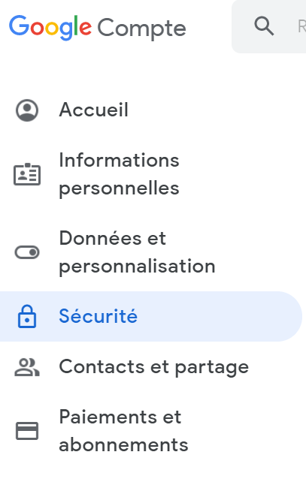Click the toggle-shaped icon for Données et personnalisation

point(27,252)
